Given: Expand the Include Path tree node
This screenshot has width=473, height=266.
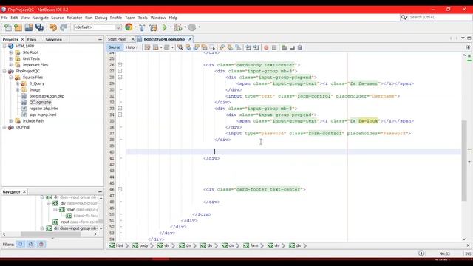Looking at the screenshot, I should click(x=11, y=121).
